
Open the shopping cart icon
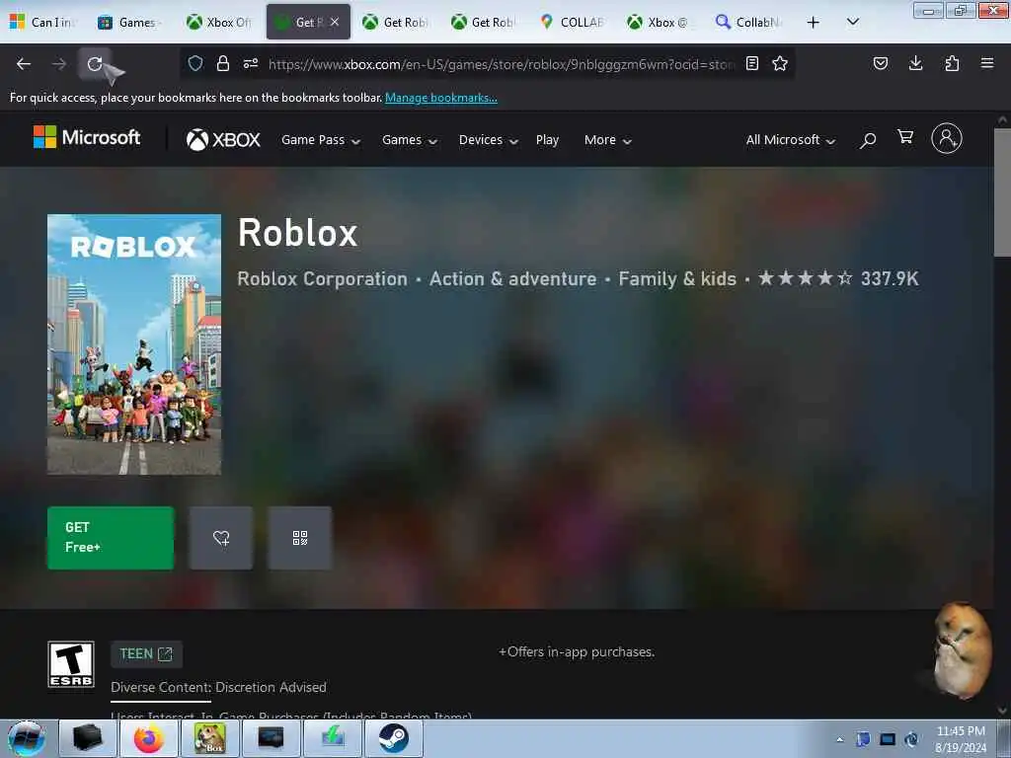point(905,137)
